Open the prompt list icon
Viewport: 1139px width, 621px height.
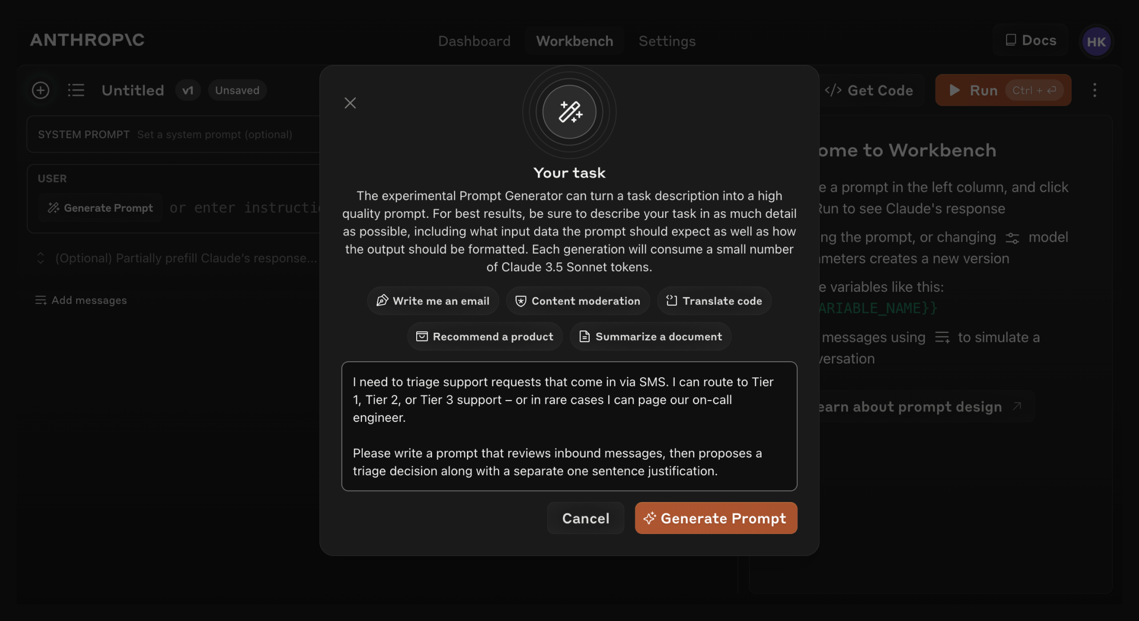(76, 90)
